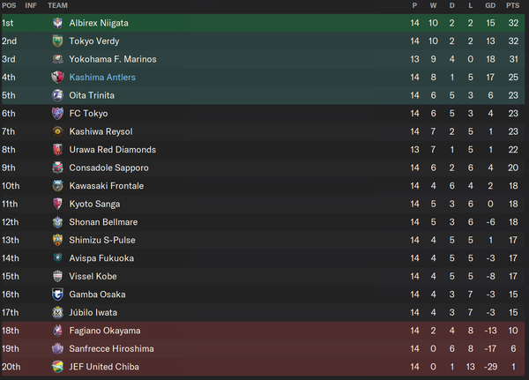Screen dimensions: 529x380
Task: Open Yokohama F. Marinos crest icon
Action: (x=57, y=59)
